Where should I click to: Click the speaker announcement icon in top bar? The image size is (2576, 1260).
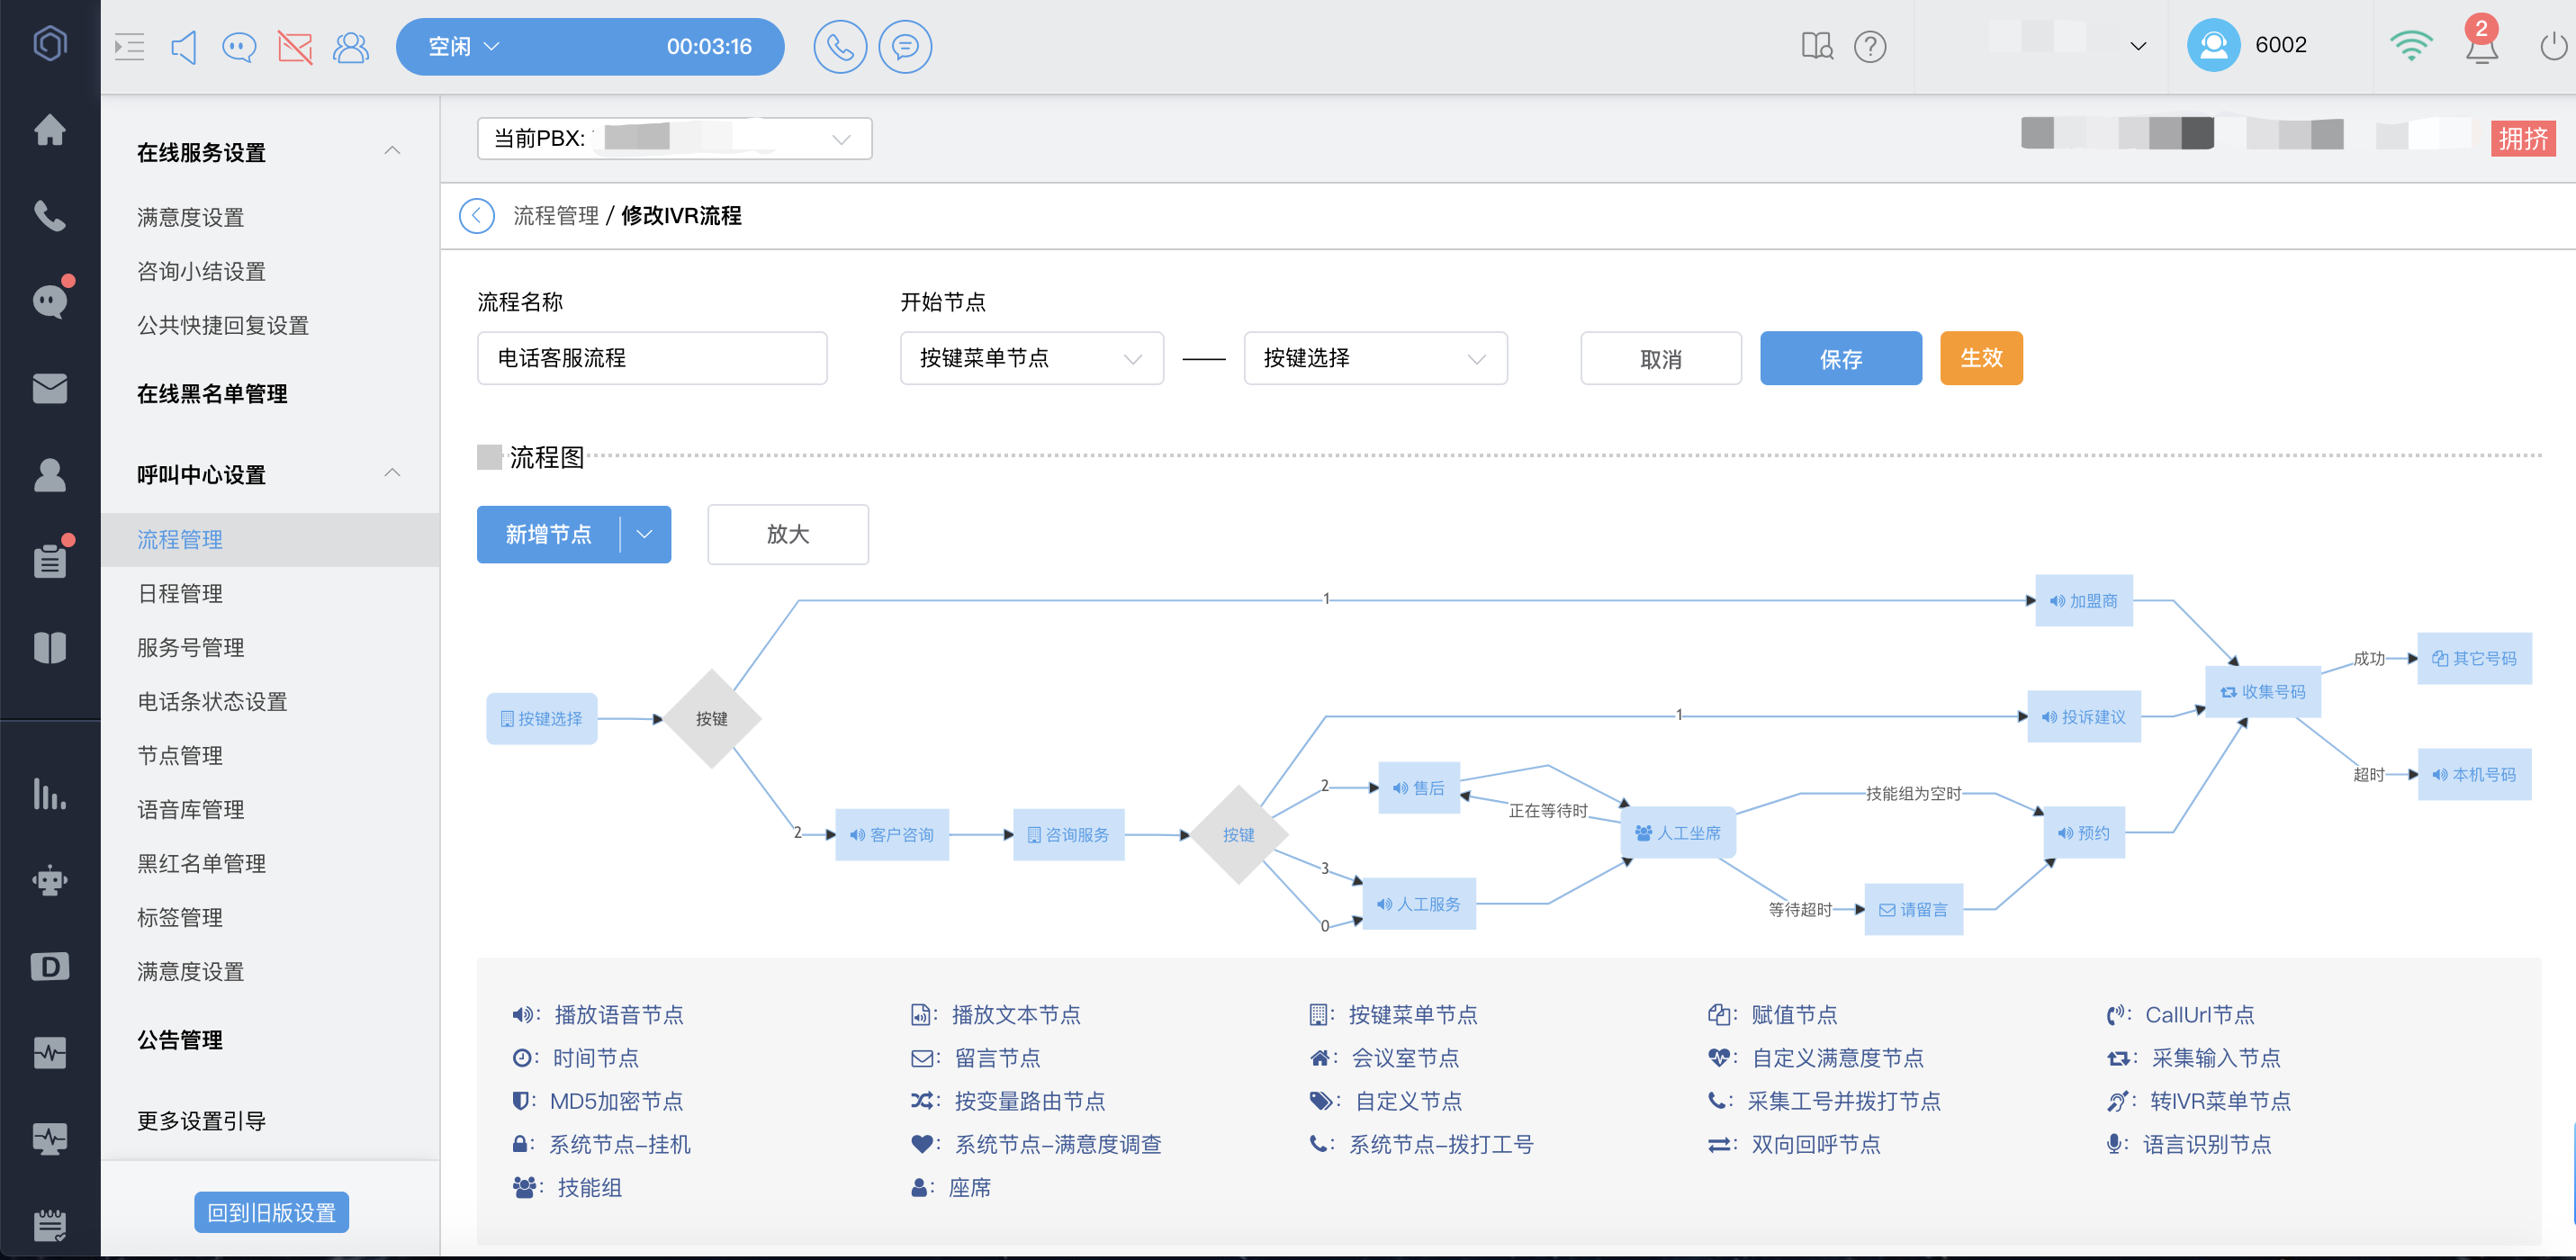(184, 47)
